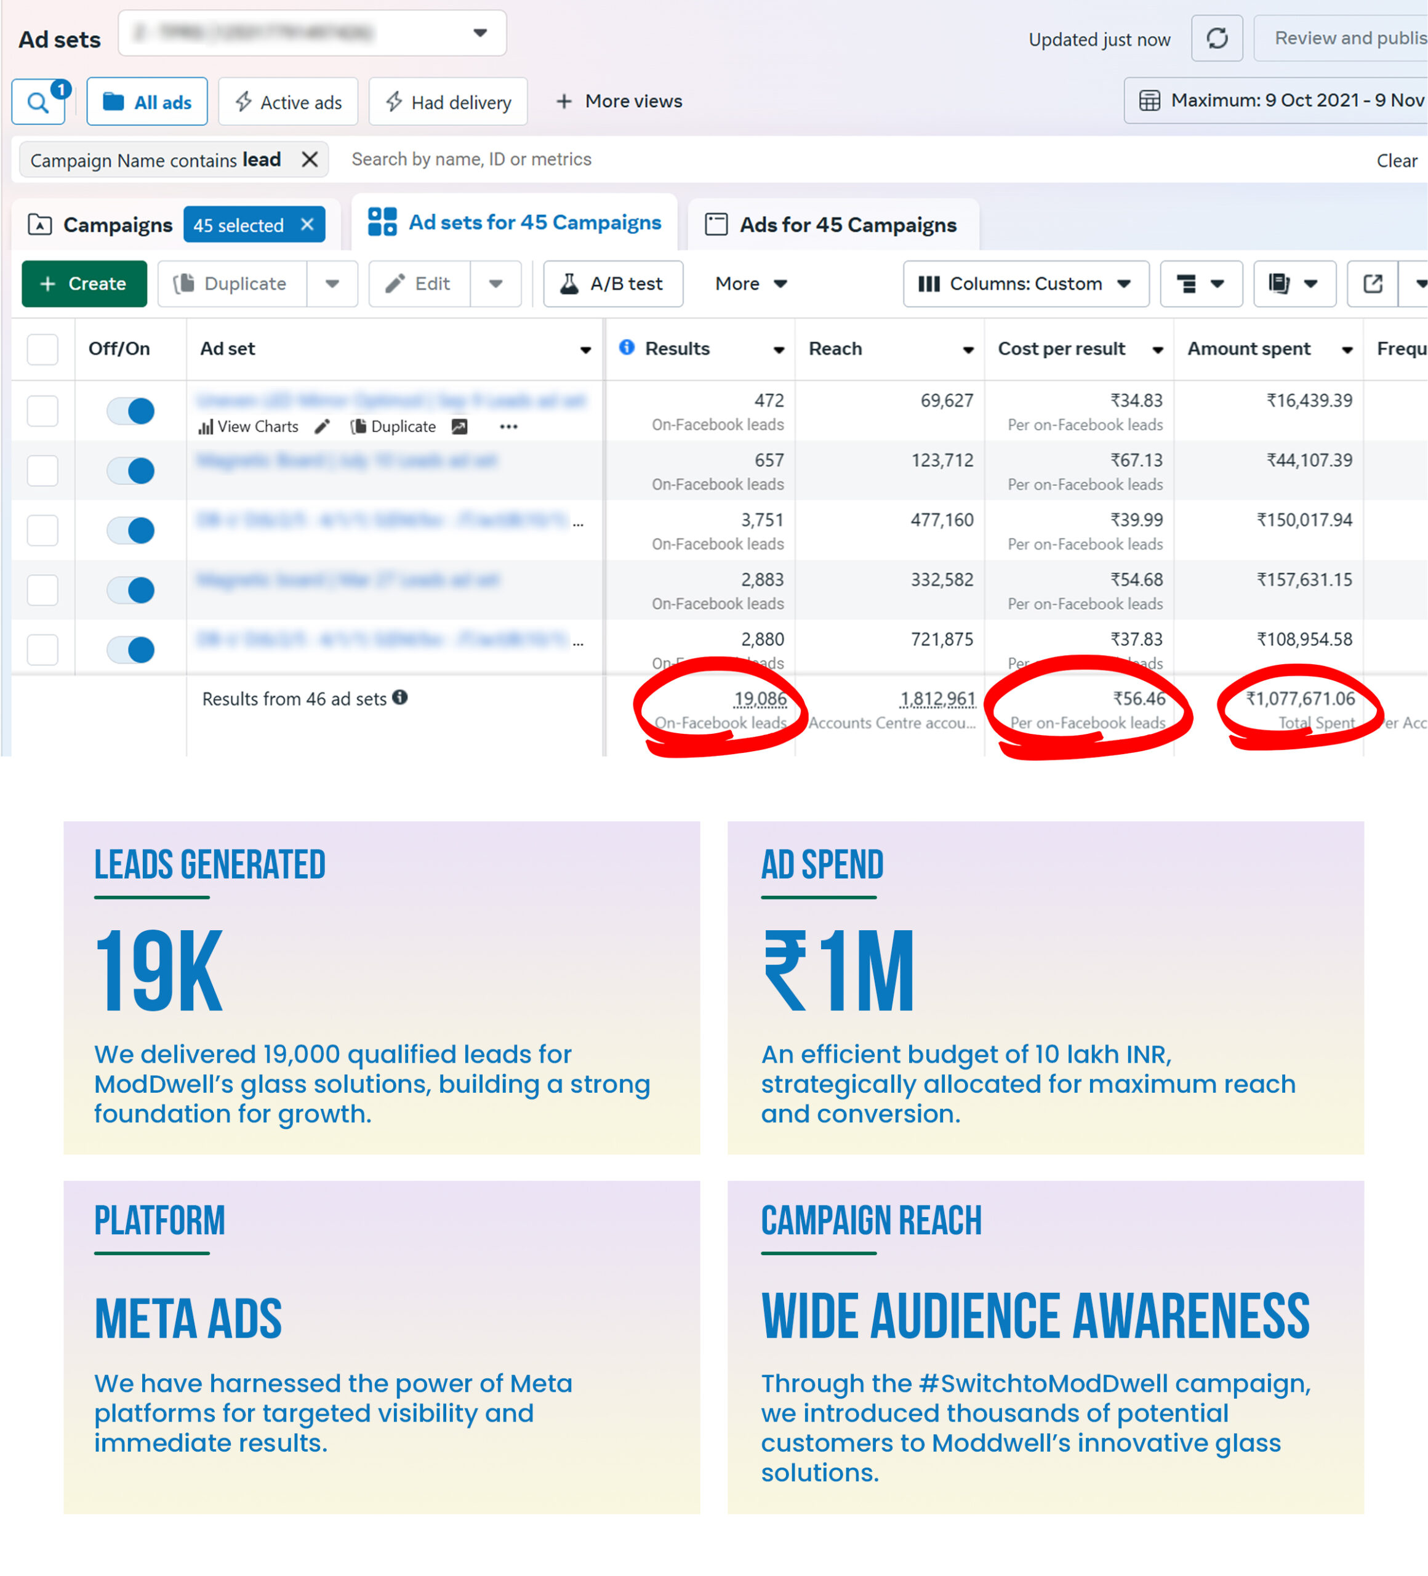Click the edit pencil icon in first row
Viewport: 1428px width, 1576px height.
322,427
